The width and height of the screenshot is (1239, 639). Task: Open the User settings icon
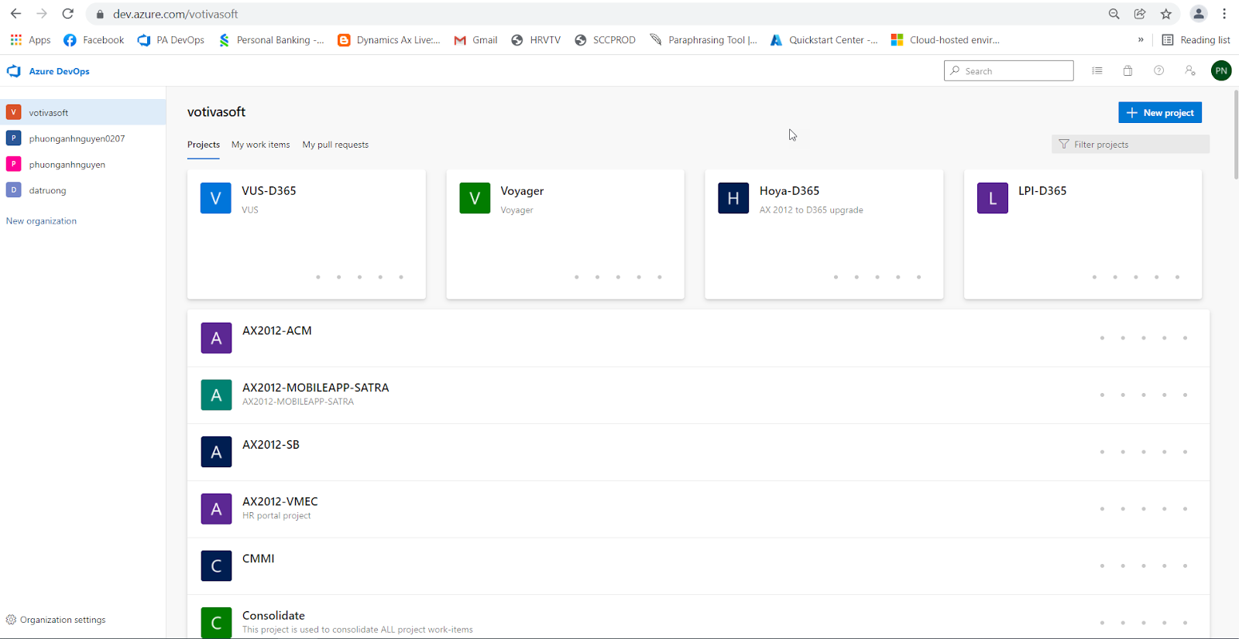tap(1190, 71)
